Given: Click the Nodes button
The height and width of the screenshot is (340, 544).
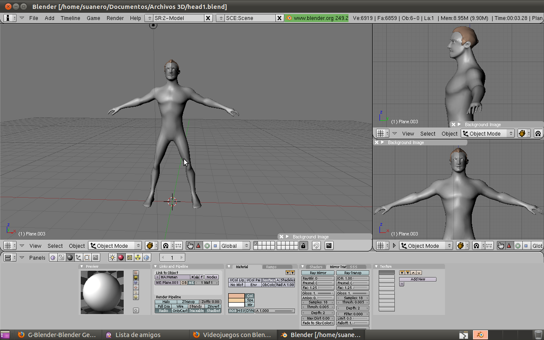Looking at the screenshot, I should point(212,277).
